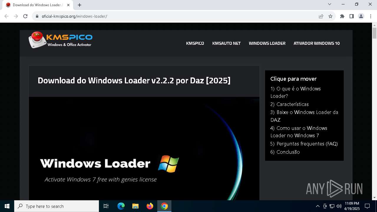
Task: Launch Firefox from the taskbar
Action: tap(150, 206)
